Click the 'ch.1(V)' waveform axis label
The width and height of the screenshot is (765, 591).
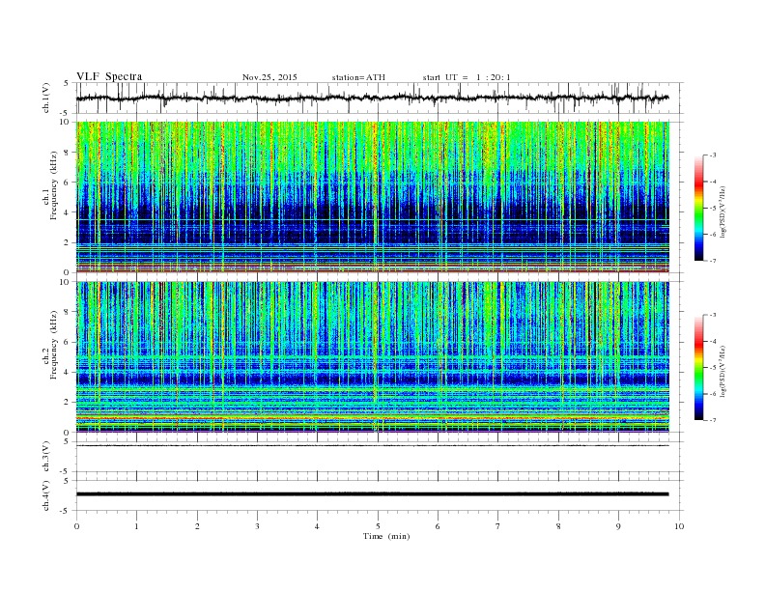click(45, 98)
